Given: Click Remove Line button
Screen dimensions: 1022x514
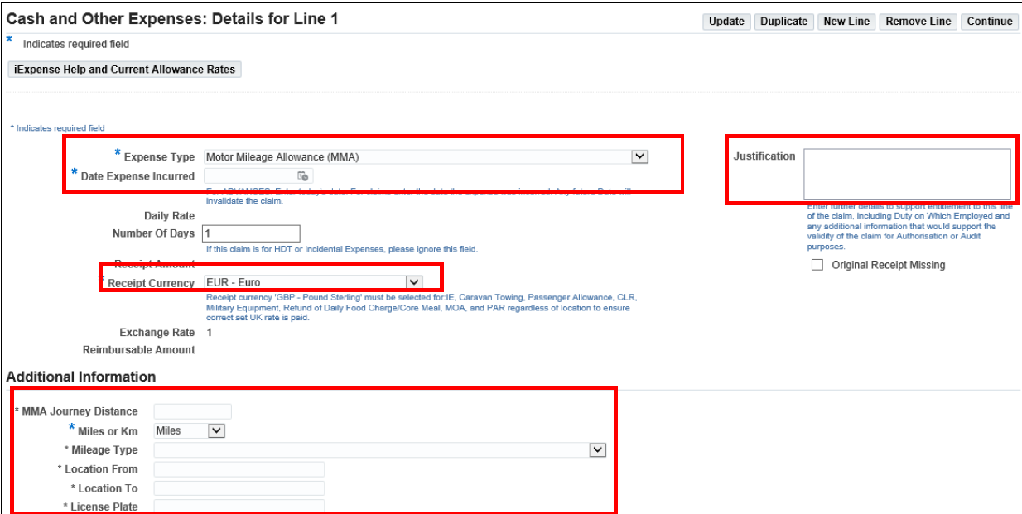Looking at the screenshot, I should (918, 22).
